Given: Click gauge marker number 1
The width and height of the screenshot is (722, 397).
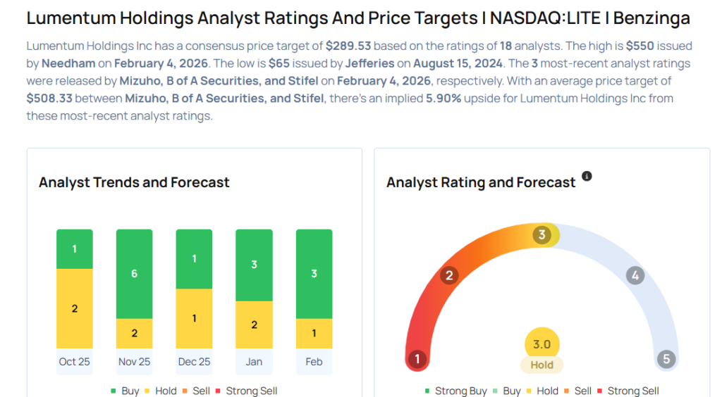Looking at the screenshot, I should (417, 359).
